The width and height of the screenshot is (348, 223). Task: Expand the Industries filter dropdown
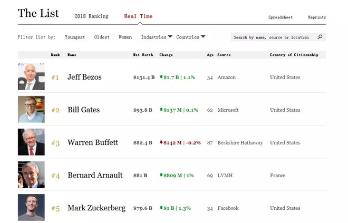(157, 37)
